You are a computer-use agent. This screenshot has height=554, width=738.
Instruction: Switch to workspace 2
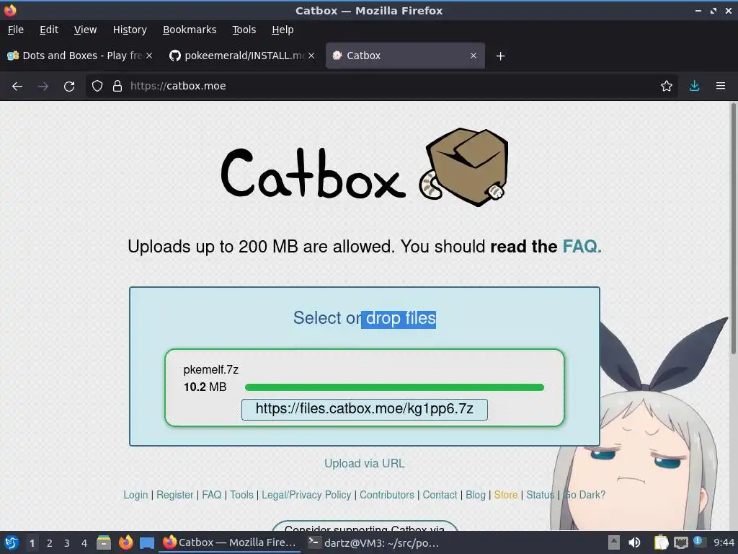(50, 543)
